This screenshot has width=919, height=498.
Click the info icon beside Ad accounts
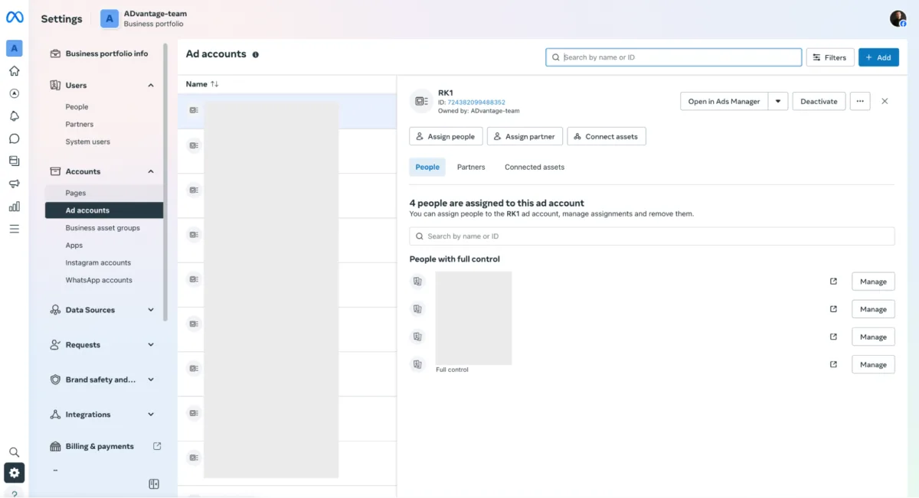point(256,55)
